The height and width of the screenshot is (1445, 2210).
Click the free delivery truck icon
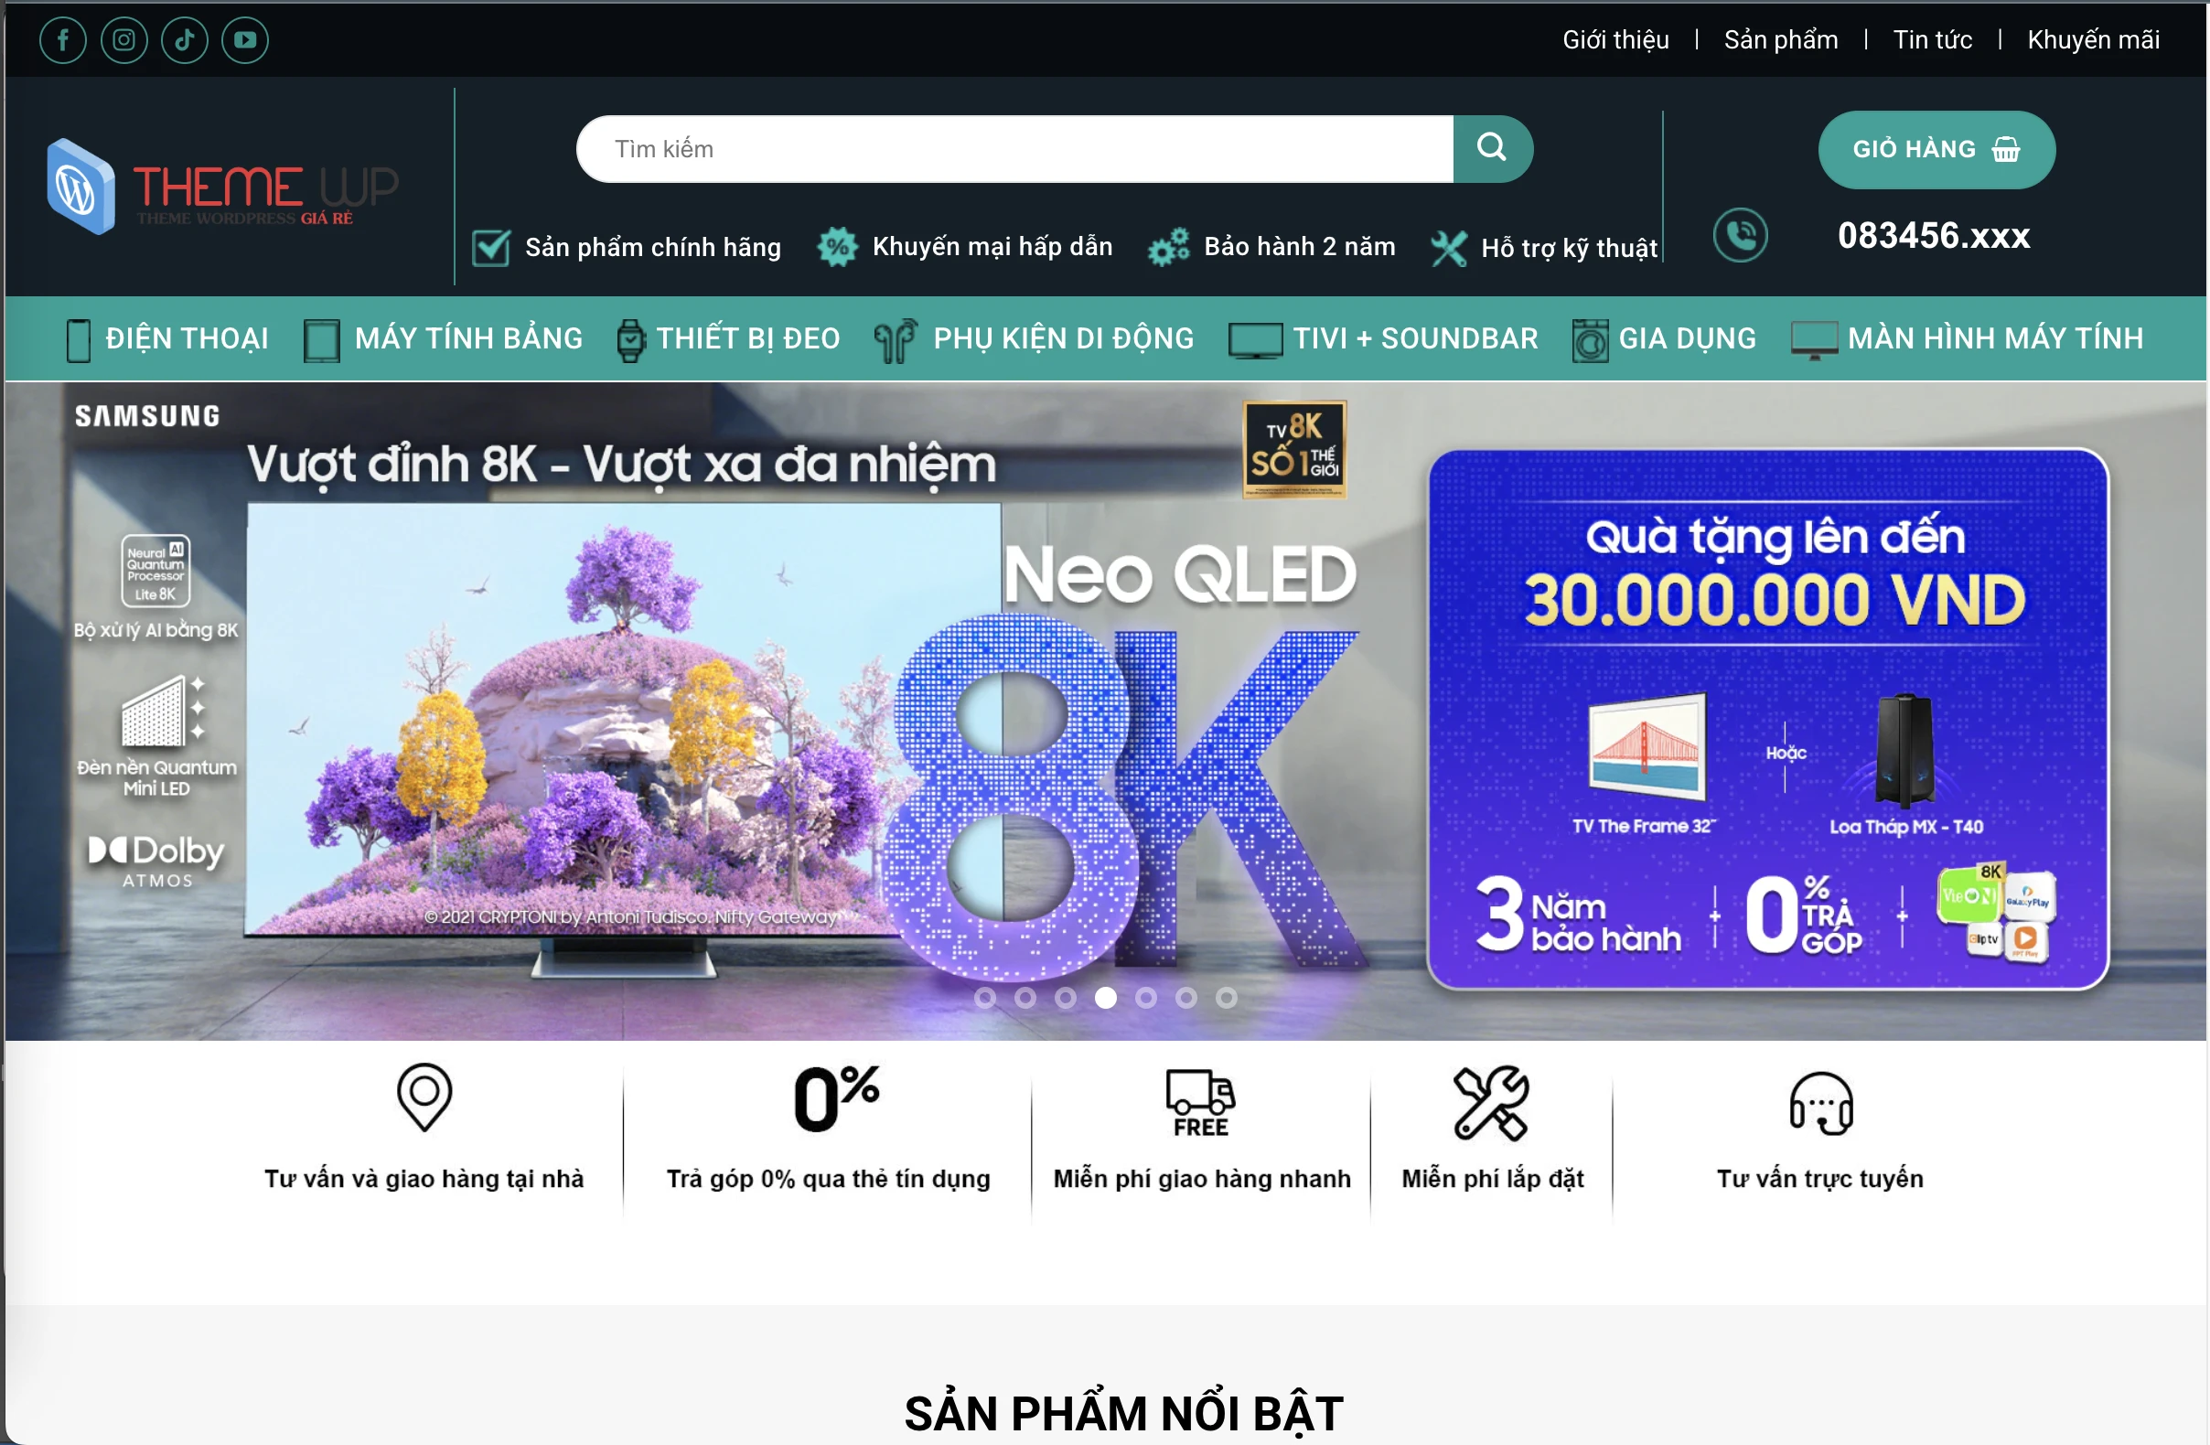pos(1200,1102)
